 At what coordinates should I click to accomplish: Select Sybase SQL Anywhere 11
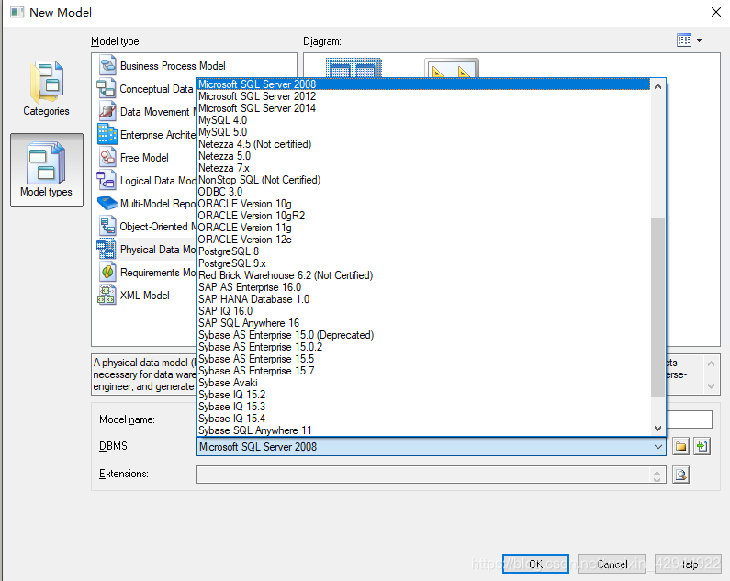423,430
